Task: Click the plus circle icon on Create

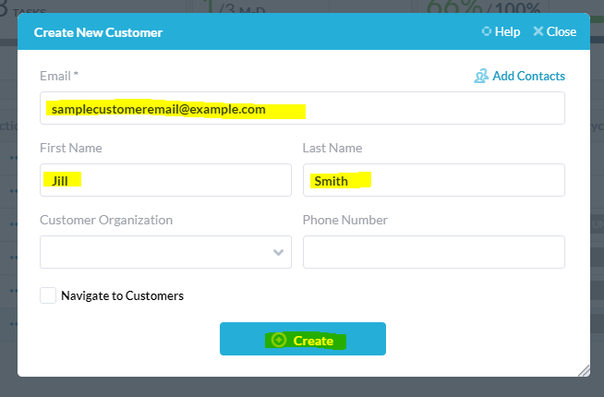Action: click(279, 340)
